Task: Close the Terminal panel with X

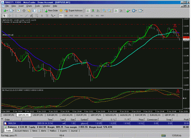Action: [2, 119]
